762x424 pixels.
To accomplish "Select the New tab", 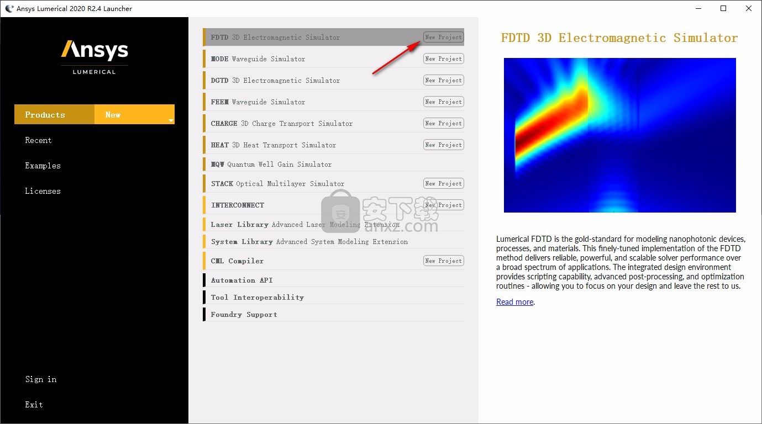I will (134, 114).
